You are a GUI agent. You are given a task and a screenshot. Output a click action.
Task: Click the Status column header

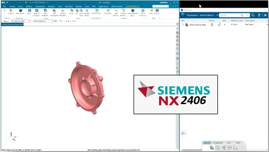(x=212, y=21)
